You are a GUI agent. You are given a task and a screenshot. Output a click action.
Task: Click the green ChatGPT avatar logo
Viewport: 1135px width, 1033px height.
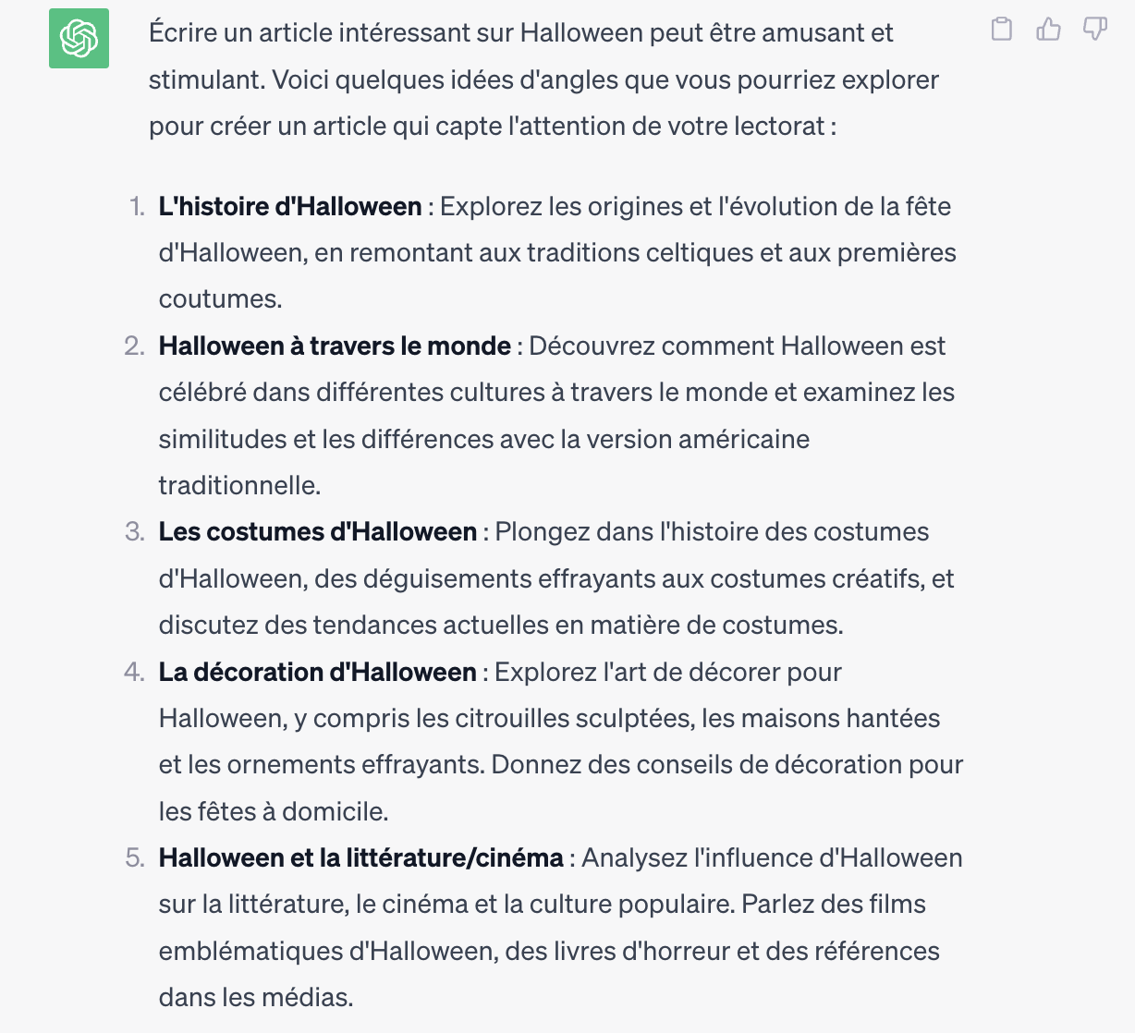pos(79,38)
